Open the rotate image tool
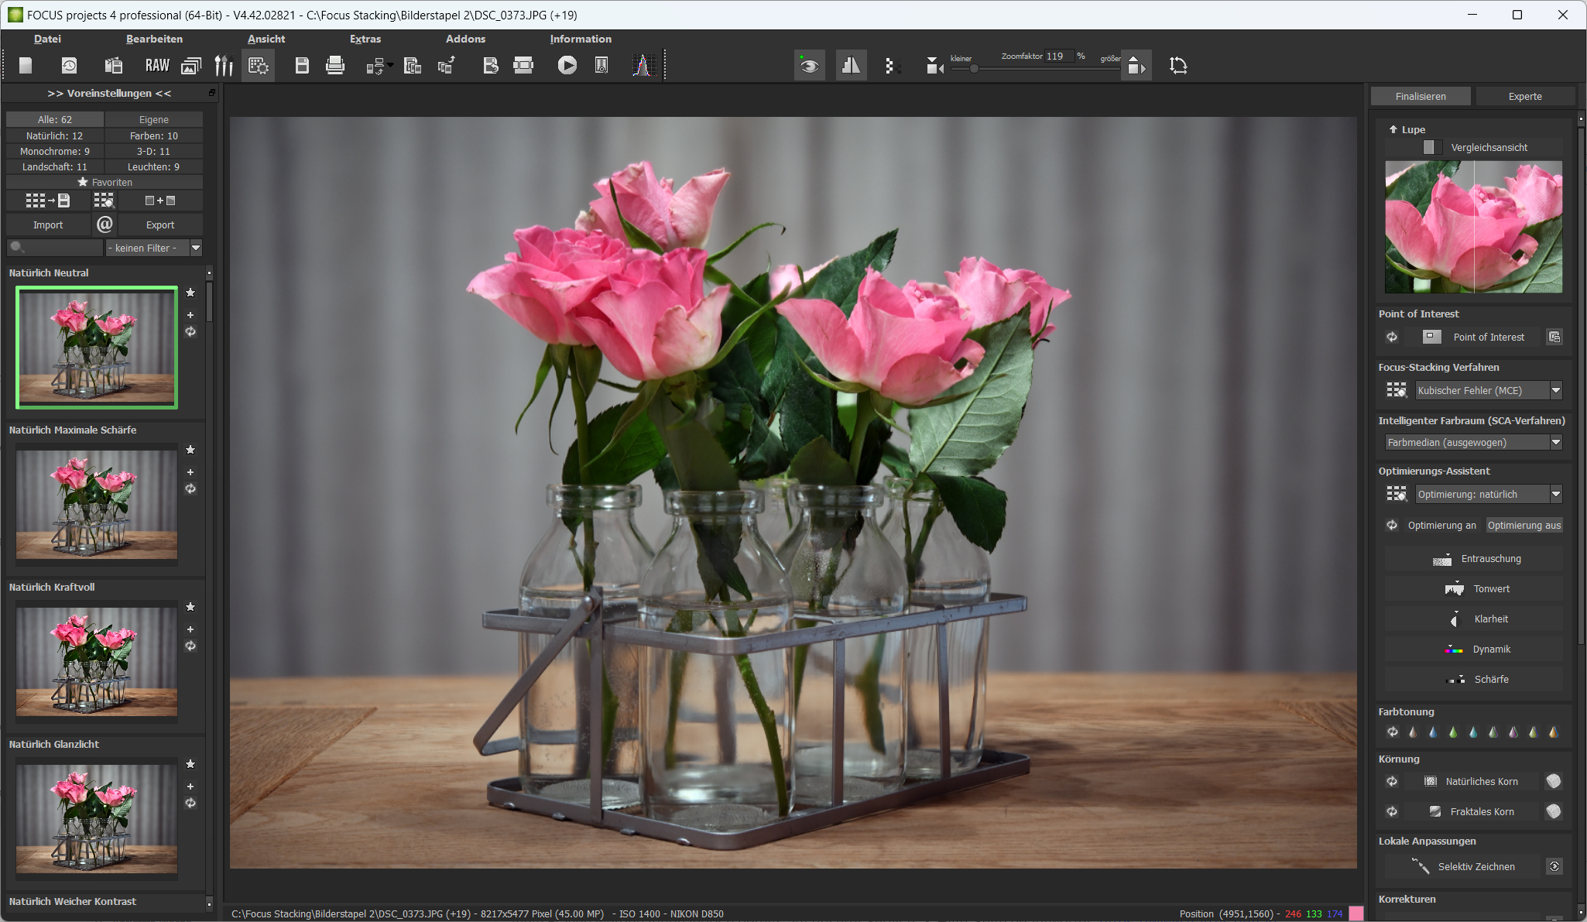This screenshot has width=1587, height=922. tap(1177, 65)
